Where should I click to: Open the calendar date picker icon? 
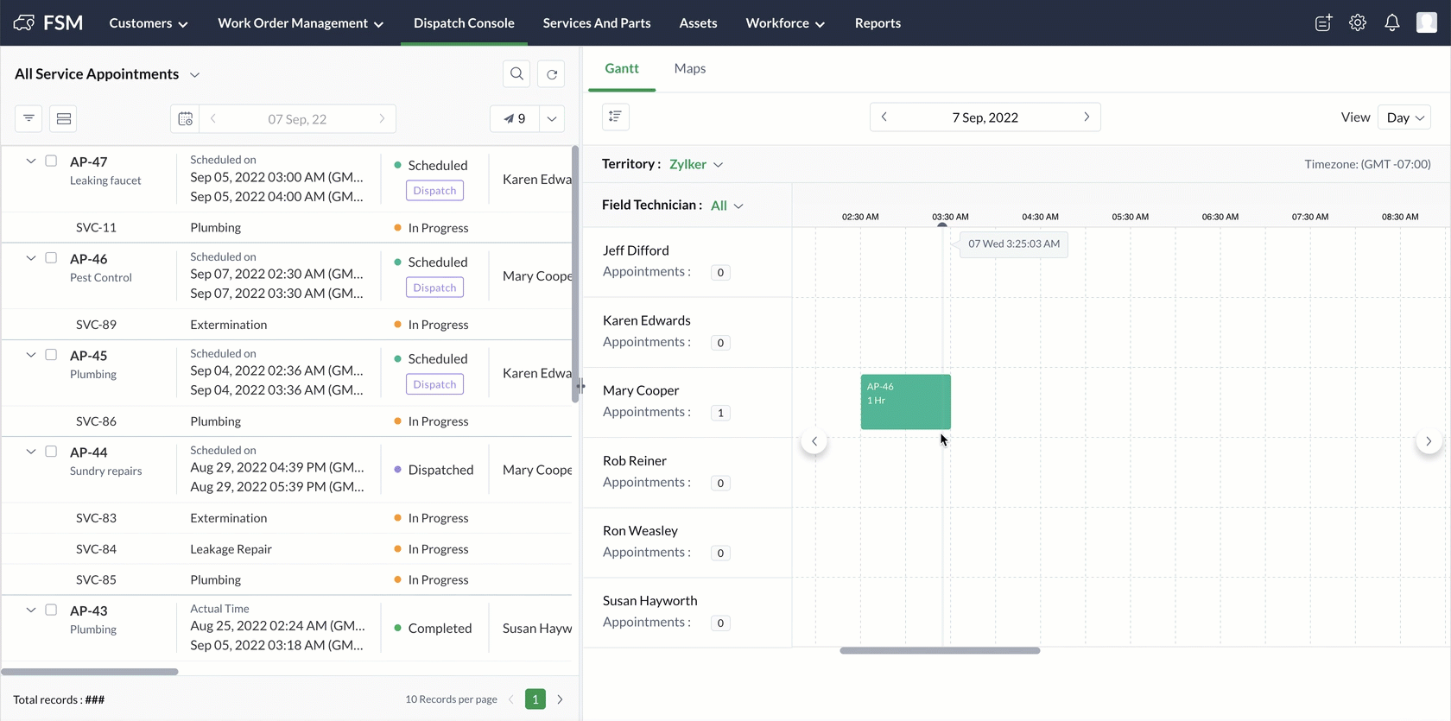point(186,119)
